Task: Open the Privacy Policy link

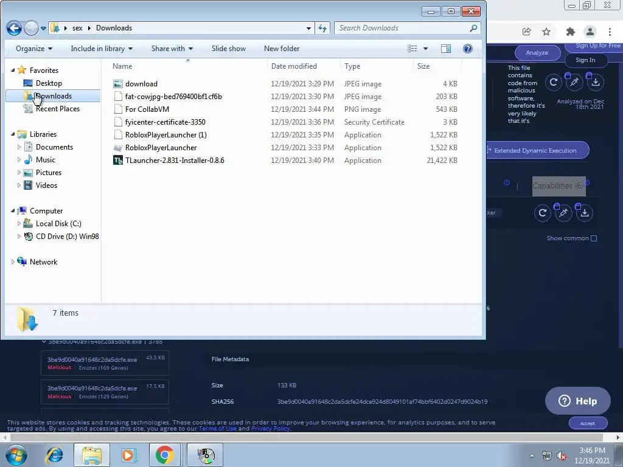Action: (270, 429)
